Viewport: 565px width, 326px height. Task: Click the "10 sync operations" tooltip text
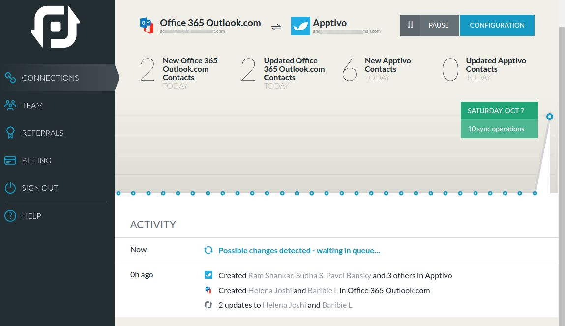click(496, 129)
